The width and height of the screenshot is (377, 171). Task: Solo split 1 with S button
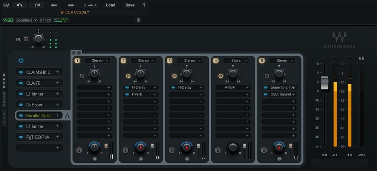[79, 151]
